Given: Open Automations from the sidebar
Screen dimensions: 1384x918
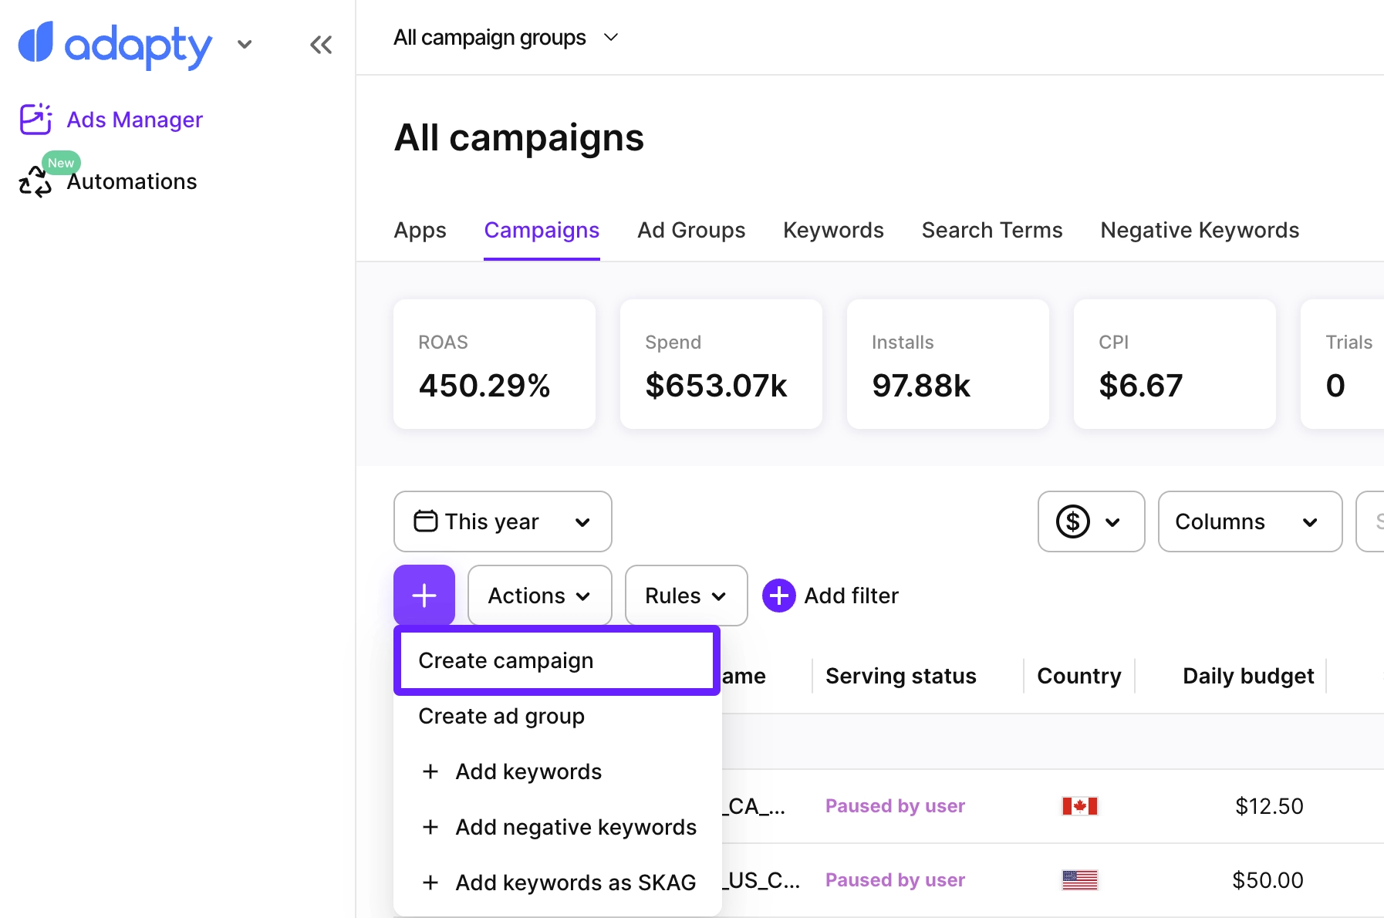Looking at the screenshot, I should click(x=131, y=181).
